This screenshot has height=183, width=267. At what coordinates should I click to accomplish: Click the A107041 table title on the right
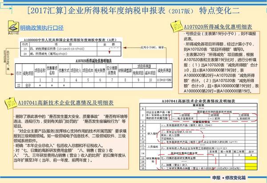(x=198, y=101)
